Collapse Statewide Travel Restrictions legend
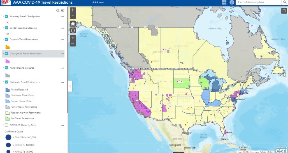Screen dimensions: 288x153 [3, 82]
